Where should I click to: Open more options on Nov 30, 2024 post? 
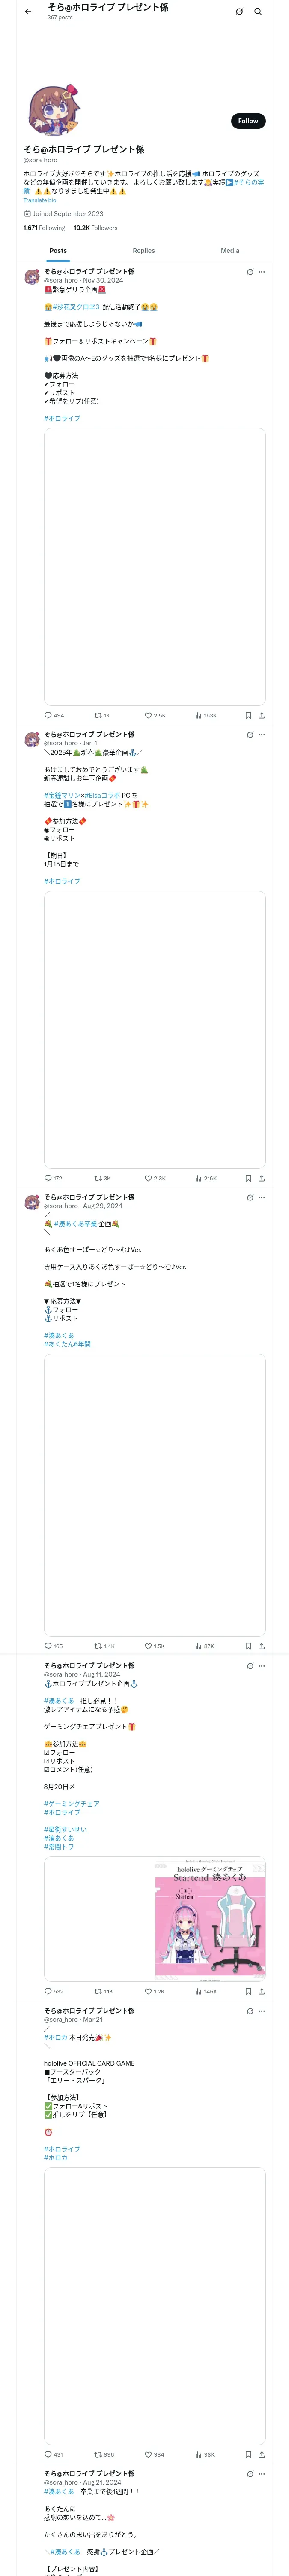pyautogui.click(x=262, y=272)
